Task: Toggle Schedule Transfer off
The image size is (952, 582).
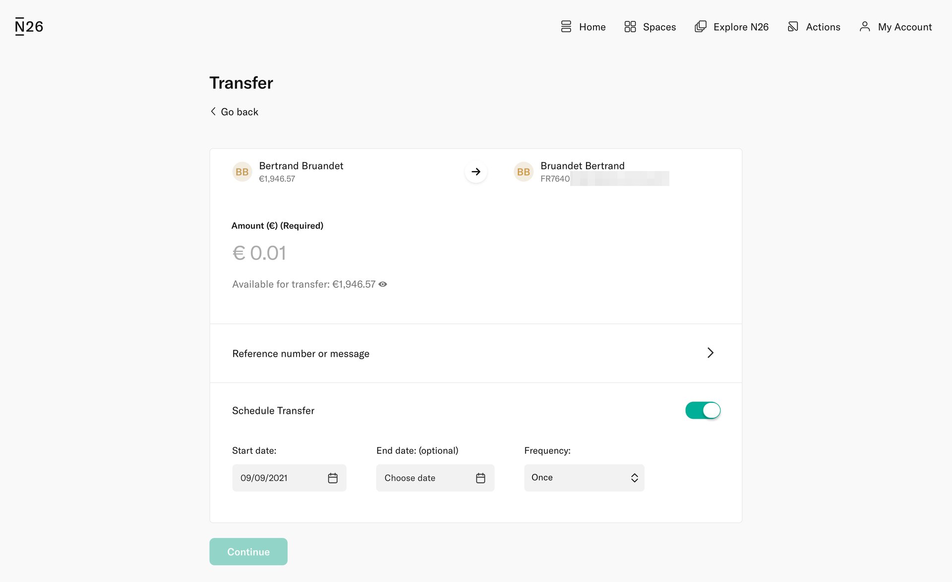Action: click(x=702, y=410)
